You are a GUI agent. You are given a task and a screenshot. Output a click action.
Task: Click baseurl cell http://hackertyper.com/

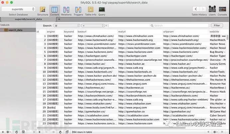point(92,56)
